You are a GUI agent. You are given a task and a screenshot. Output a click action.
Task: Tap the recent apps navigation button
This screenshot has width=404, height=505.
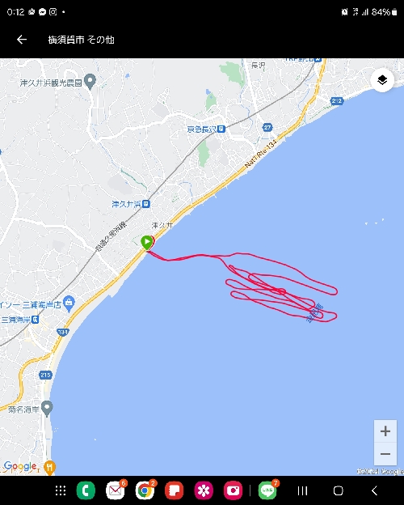302,490
